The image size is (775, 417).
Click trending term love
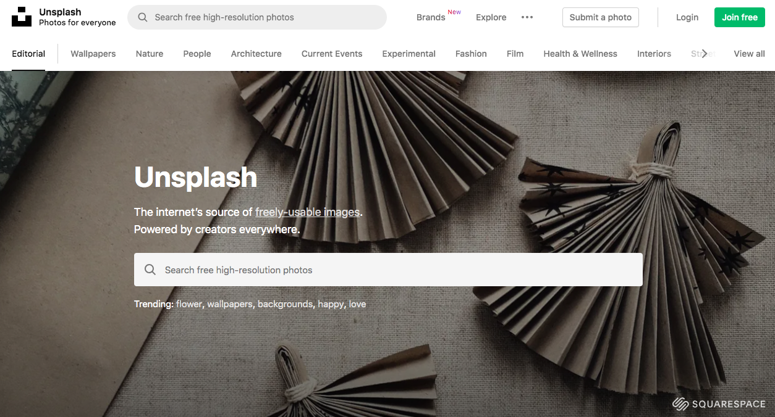point(357,304)
